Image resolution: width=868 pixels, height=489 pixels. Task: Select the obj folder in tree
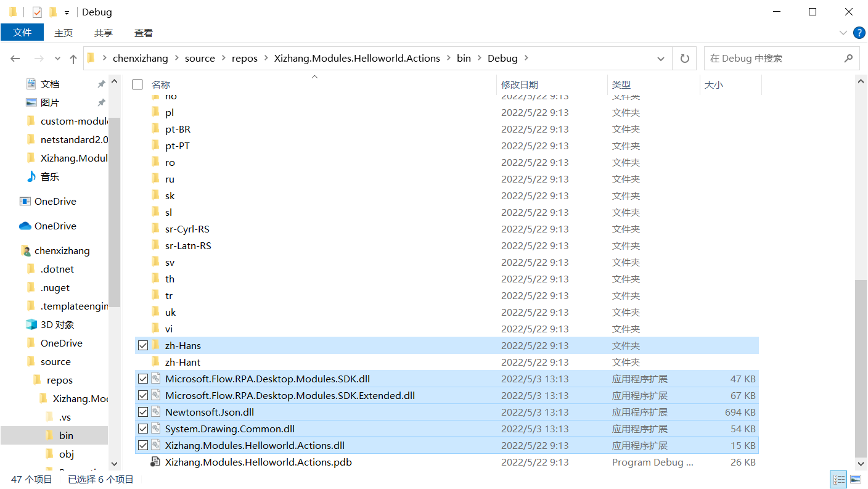[x=67, y=454]
